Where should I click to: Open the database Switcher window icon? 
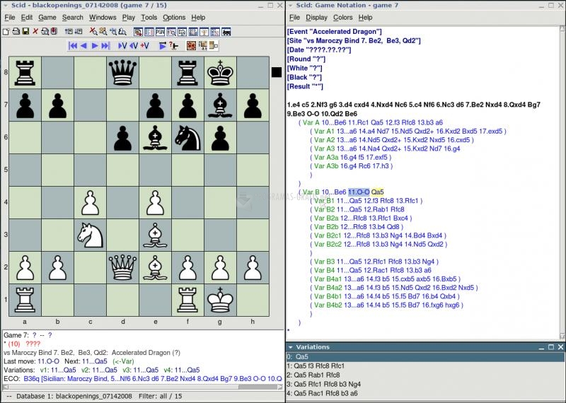click(x=138, y=32)
